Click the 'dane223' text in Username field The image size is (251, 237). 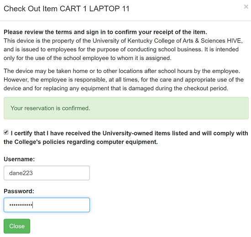[x=21, y=173]
